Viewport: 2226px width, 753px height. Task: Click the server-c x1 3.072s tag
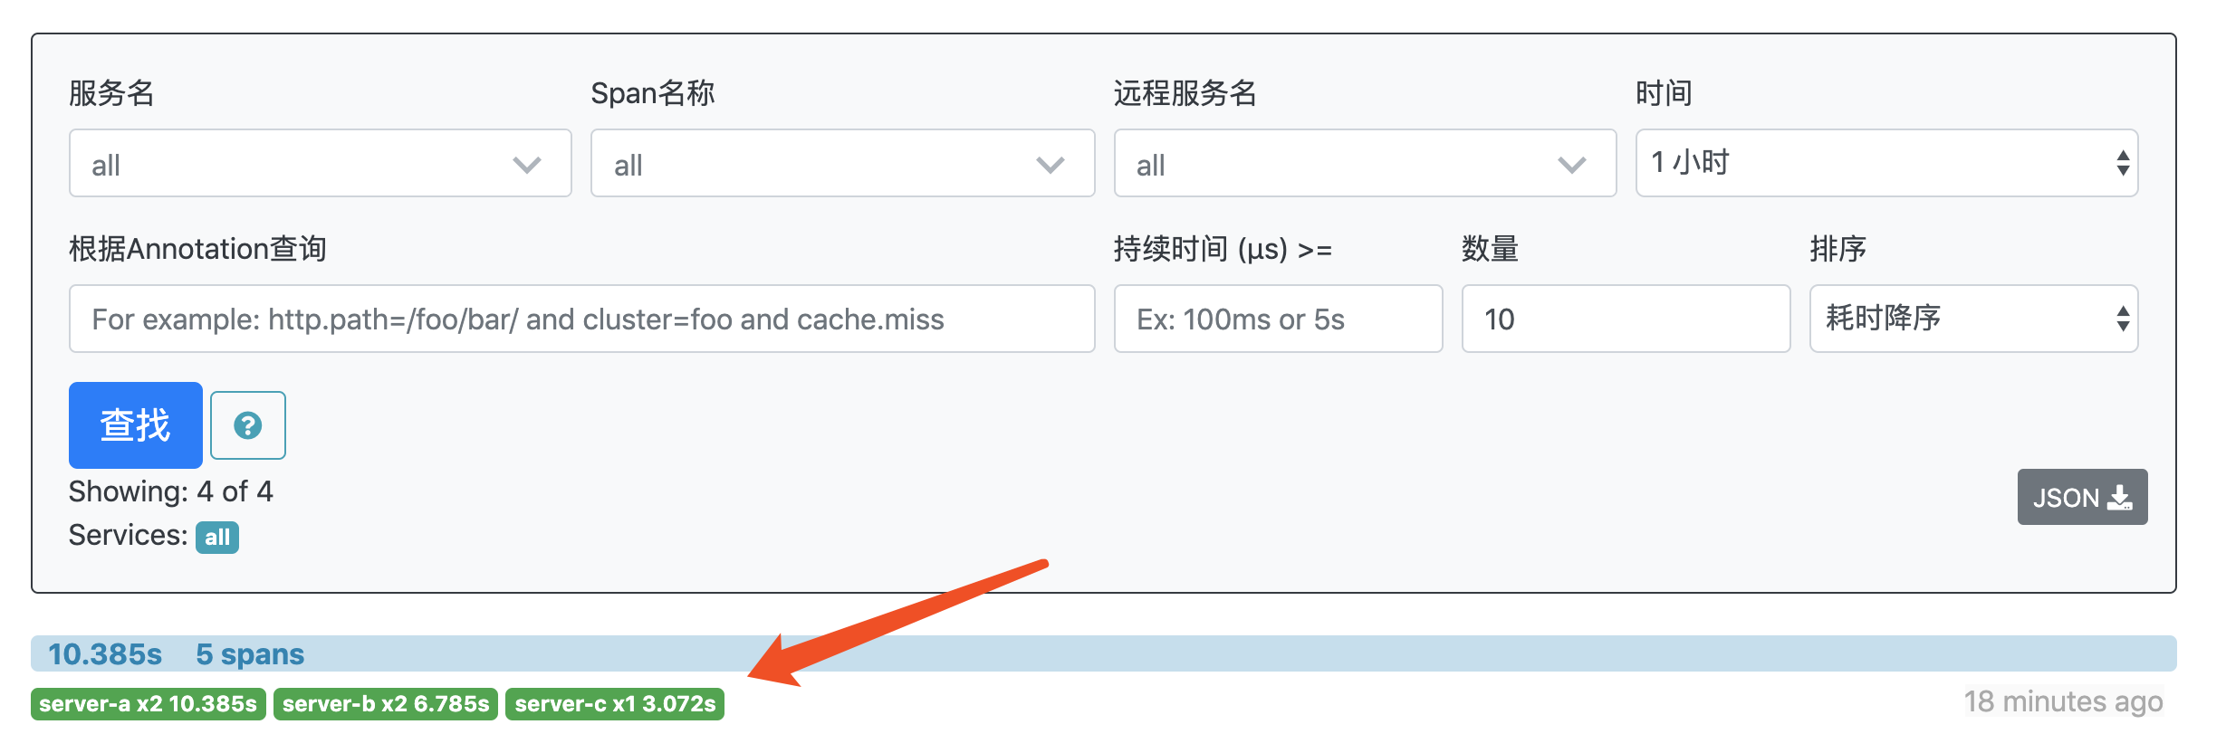coord(615,704)
